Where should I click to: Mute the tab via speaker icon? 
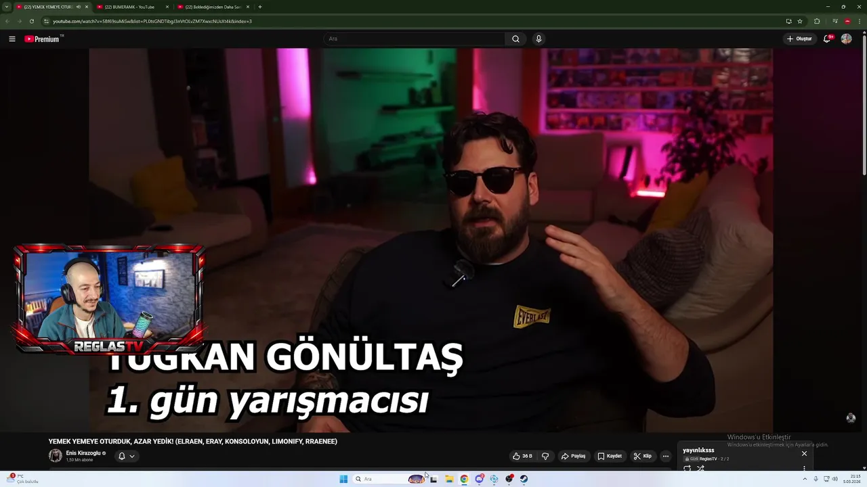[78, 7]
